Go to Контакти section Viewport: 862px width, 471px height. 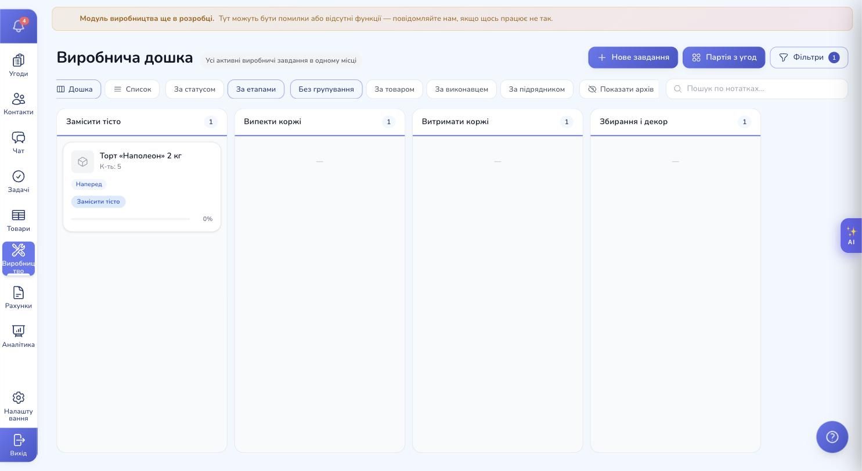[x=19, y=104]
